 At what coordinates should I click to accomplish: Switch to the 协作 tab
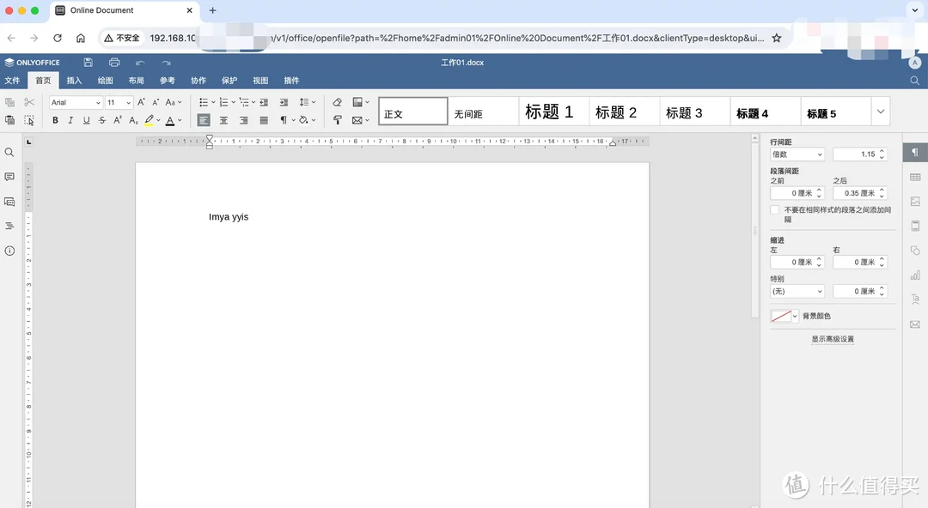198,81
